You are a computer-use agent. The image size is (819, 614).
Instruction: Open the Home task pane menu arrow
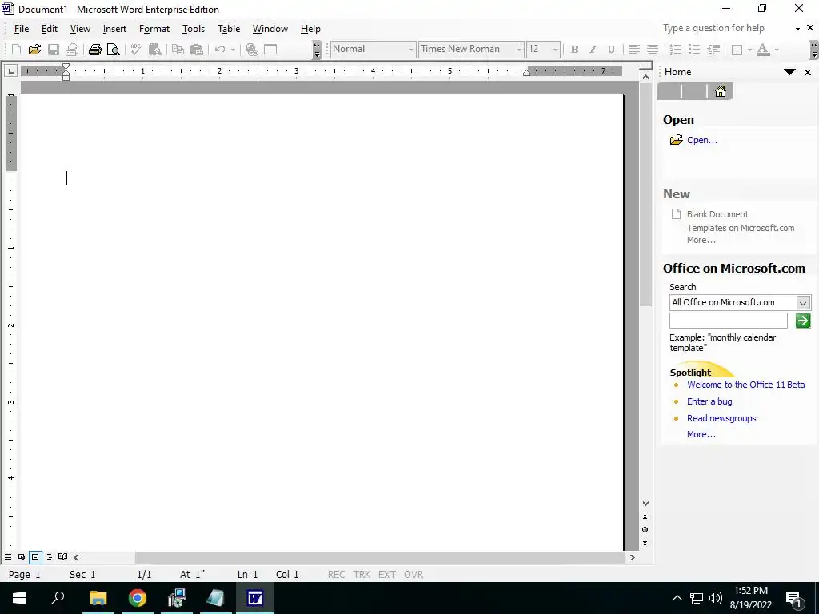click(789, 72)
